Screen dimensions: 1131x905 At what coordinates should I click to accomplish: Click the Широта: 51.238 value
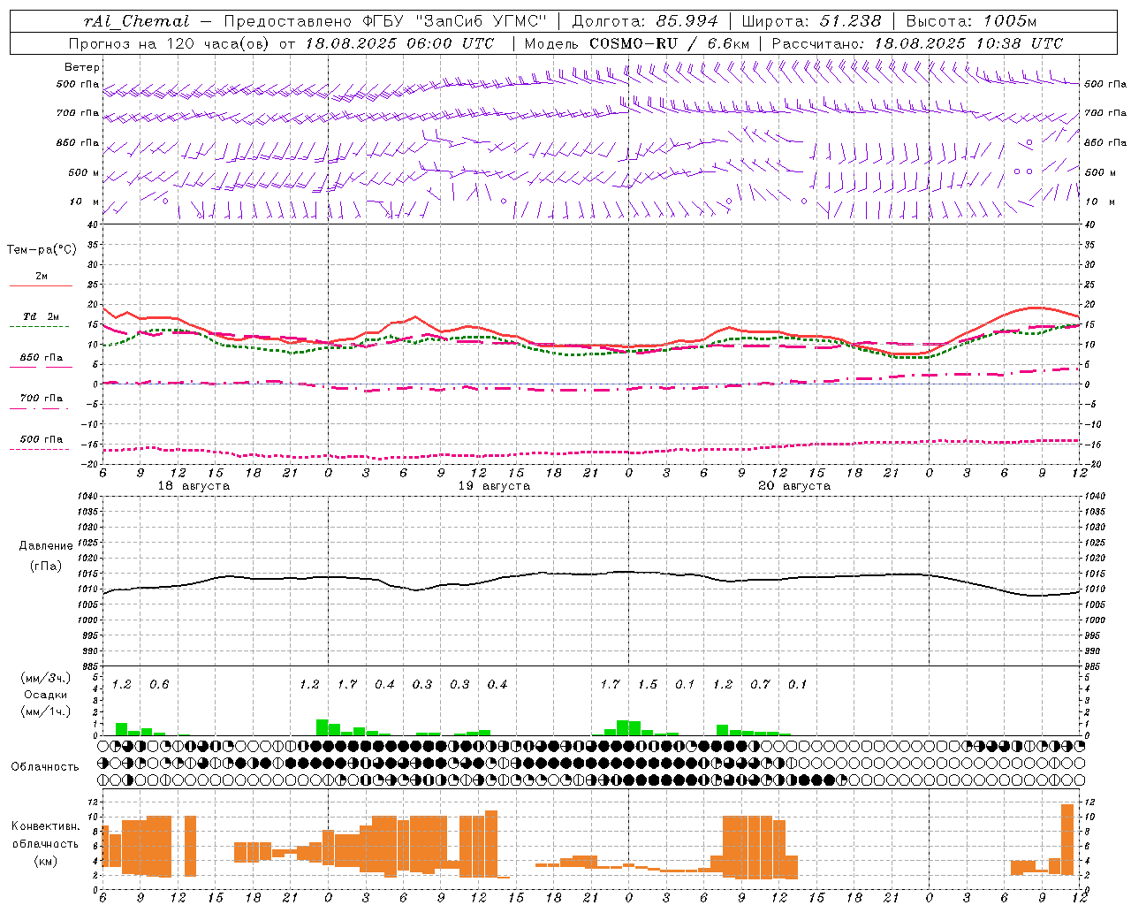(x=811, y=21)
